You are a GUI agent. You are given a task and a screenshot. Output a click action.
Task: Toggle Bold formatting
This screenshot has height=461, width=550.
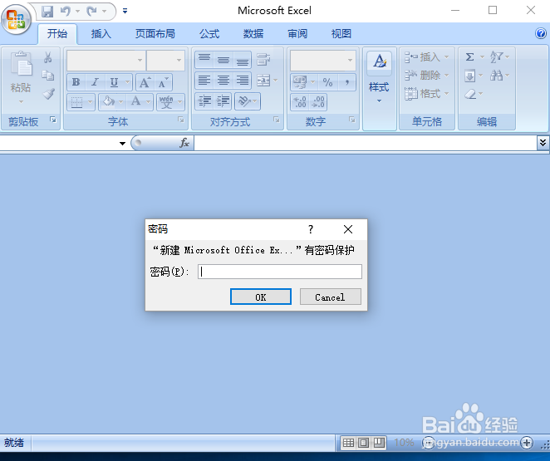tap(76, 82)
